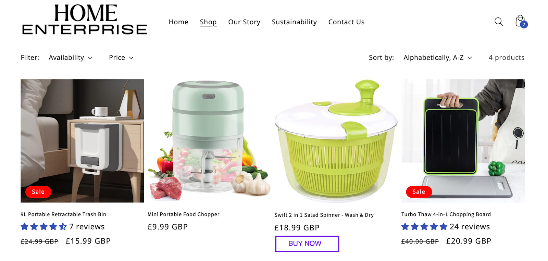Expand the Price filter
548x261 pixels.
click(121, 58)
